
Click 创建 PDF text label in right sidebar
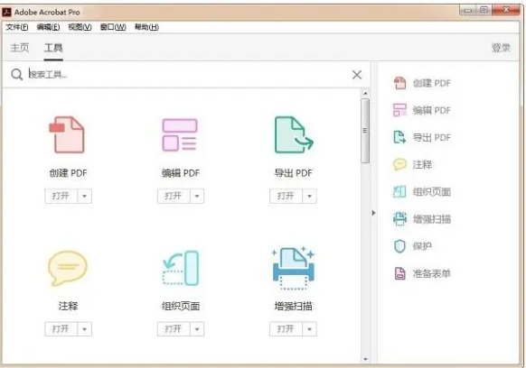coord(431,83)
